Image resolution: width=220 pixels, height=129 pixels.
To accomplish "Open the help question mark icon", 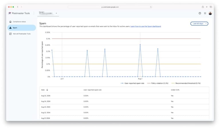I will click(x=200, y=13).
